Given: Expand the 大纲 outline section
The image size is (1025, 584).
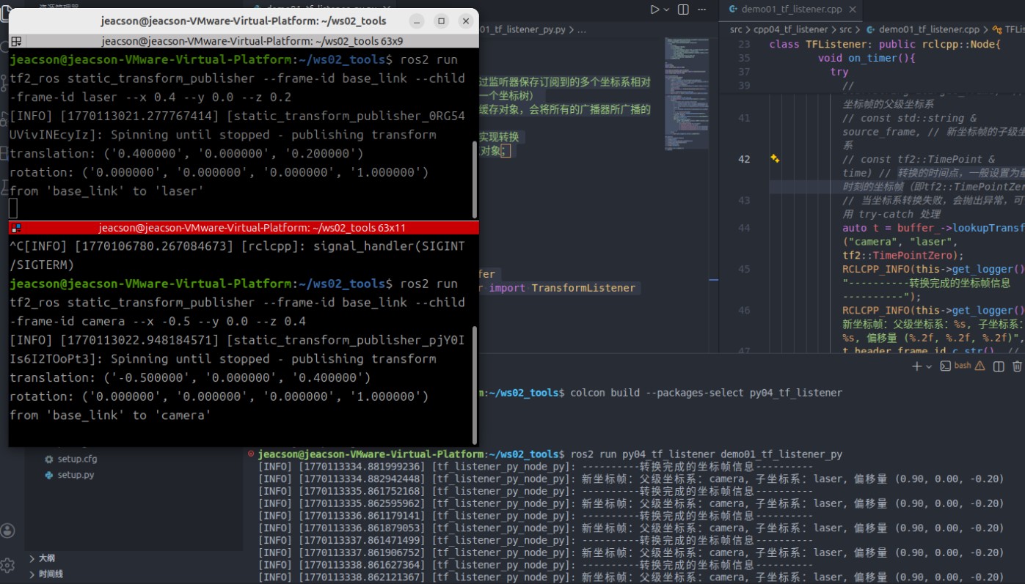Looking at the screenshot, I should coord(47,558).
